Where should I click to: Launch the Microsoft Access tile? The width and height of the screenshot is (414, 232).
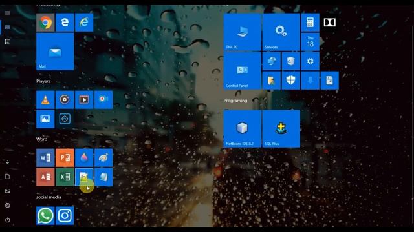45,177
